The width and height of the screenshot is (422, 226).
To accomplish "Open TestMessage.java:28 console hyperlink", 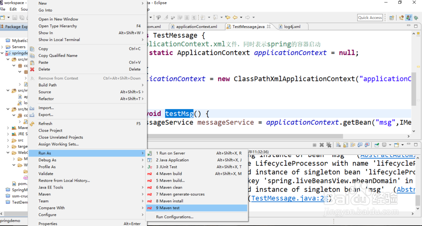I will [290, 199].
